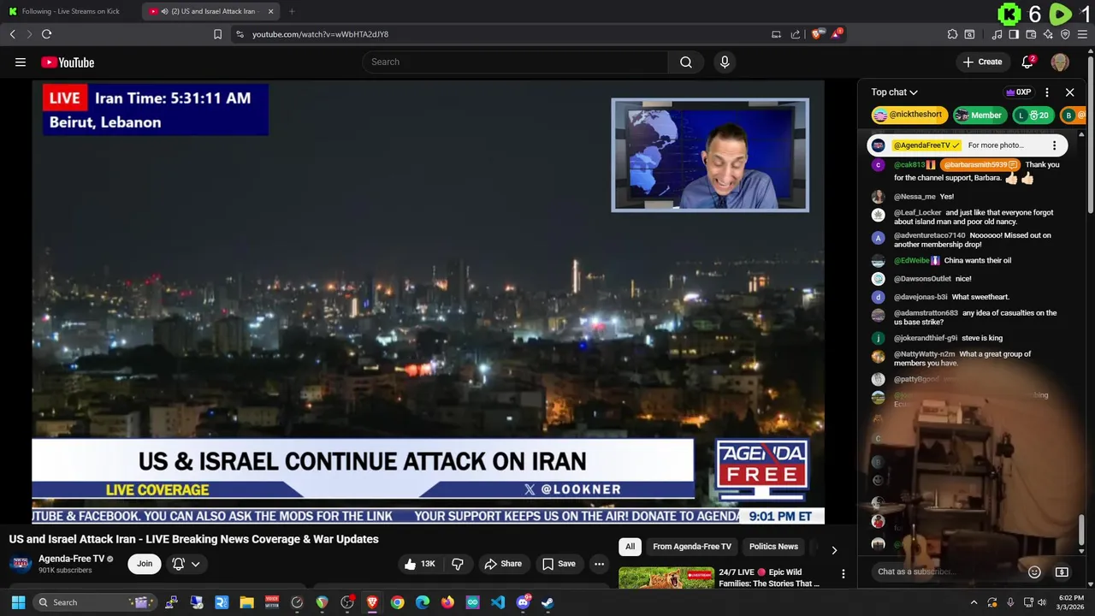Screen dimensions: 1095x616
Task: Open a new browser tab
Action: [x=292, y=11]
